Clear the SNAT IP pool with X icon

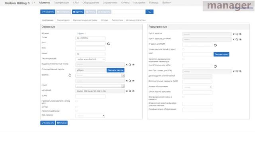pyautogui.click(x=233, y=40)
